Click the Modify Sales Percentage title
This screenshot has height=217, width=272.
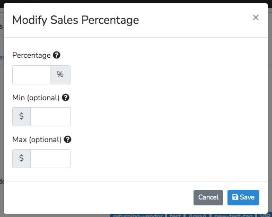point(76,20)
